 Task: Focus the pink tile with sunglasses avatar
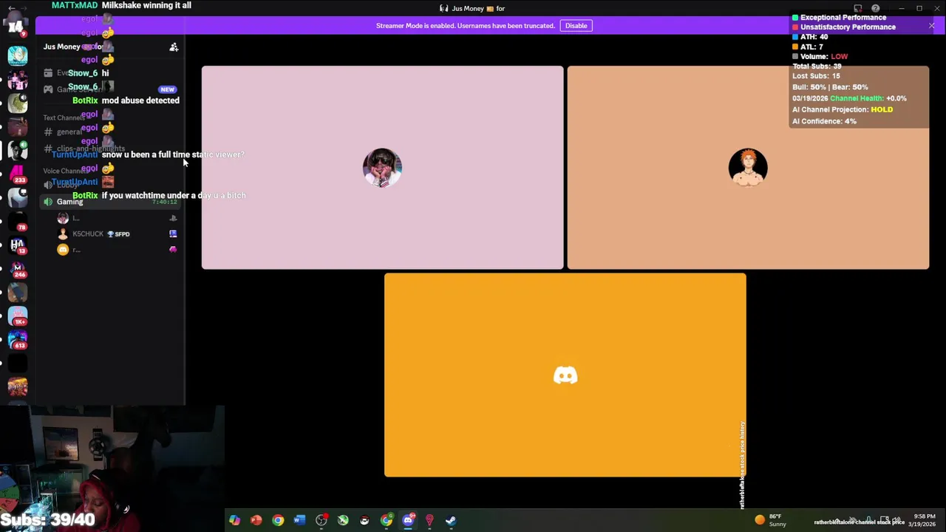[382, 168]
